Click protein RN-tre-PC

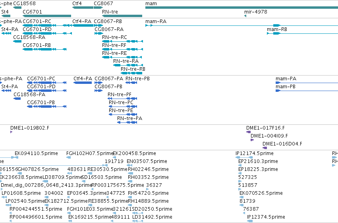pos(123,107)
